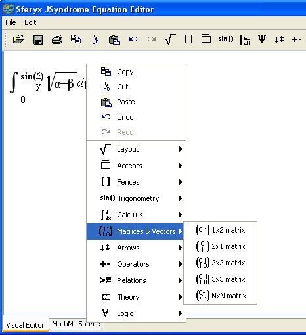Choose Undo in the context menu
This screenshot has width=306, height=335.
(136, 117)
